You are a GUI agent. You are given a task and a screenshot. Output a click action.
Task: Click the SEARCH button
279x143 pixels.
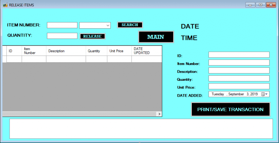(x=130, y=25)
